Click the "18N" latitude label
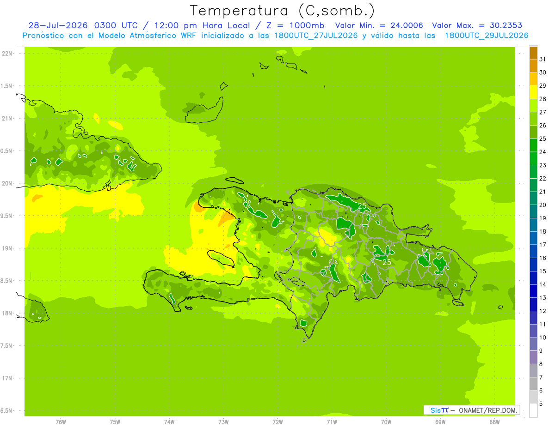 7,313
